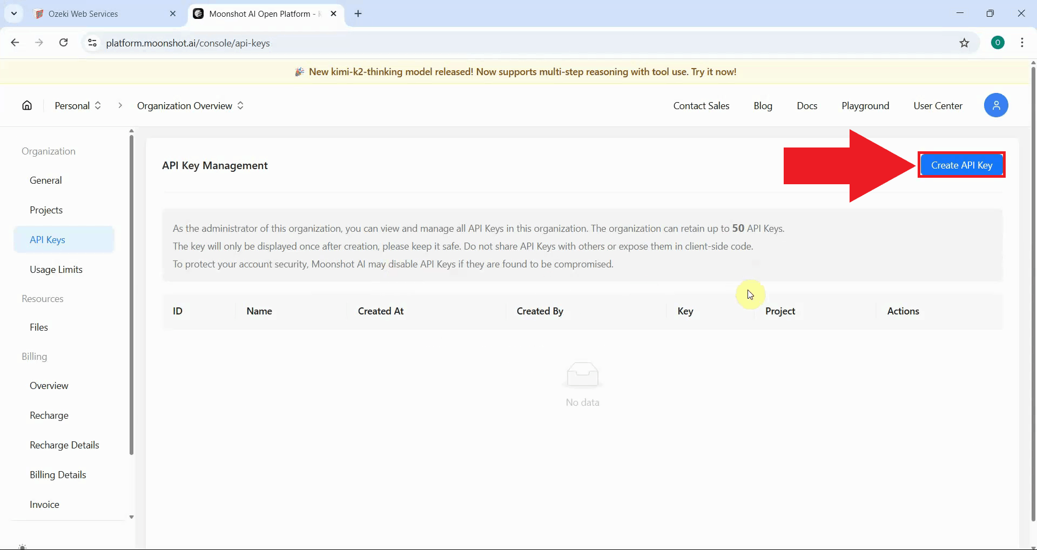Screen dimensions: 1037x550
Task: Open the user avatar menu at top right
Action: (996, 105)
